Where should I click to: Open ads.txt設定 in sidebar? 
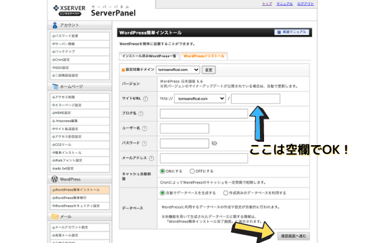pyautogui.click(x=80, y=168)
